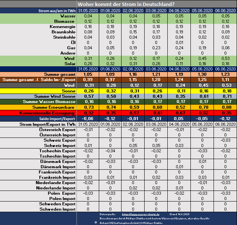The width and height of the screenshot is (237, 225).
Task: Click the 'Summe Wind Sonne' row label
Action: [x=56, y=97]
